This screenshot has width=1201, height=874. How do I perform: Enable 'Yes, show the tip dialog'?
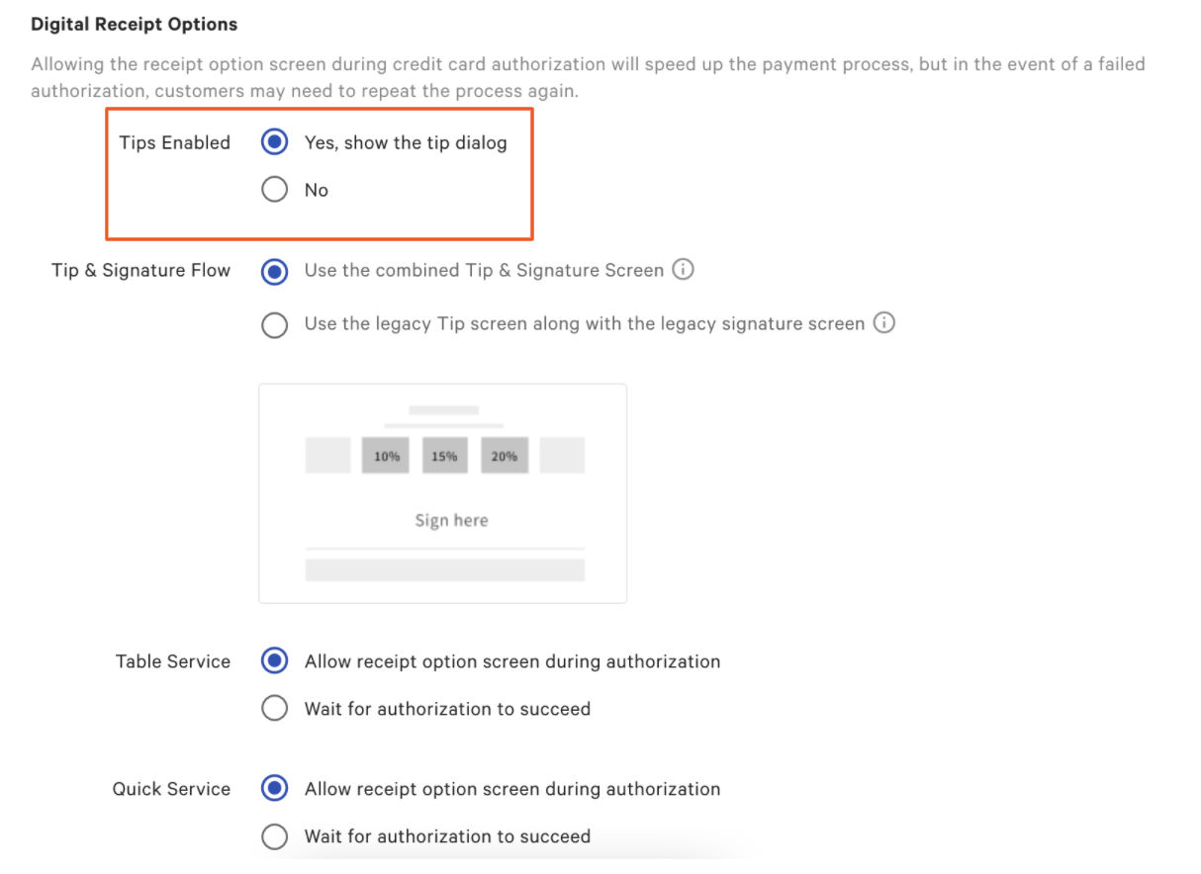click(274, 141)
